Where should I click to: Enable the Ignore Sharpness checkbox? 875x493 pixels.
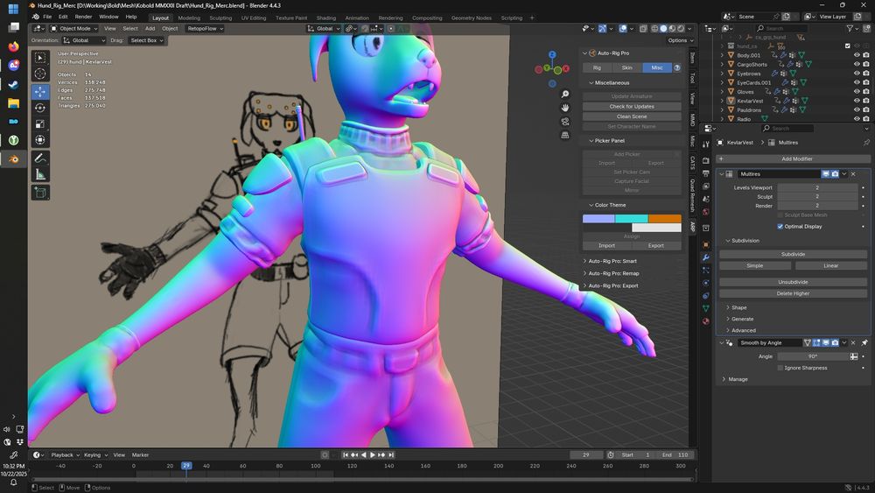click(x=780, y=368)
